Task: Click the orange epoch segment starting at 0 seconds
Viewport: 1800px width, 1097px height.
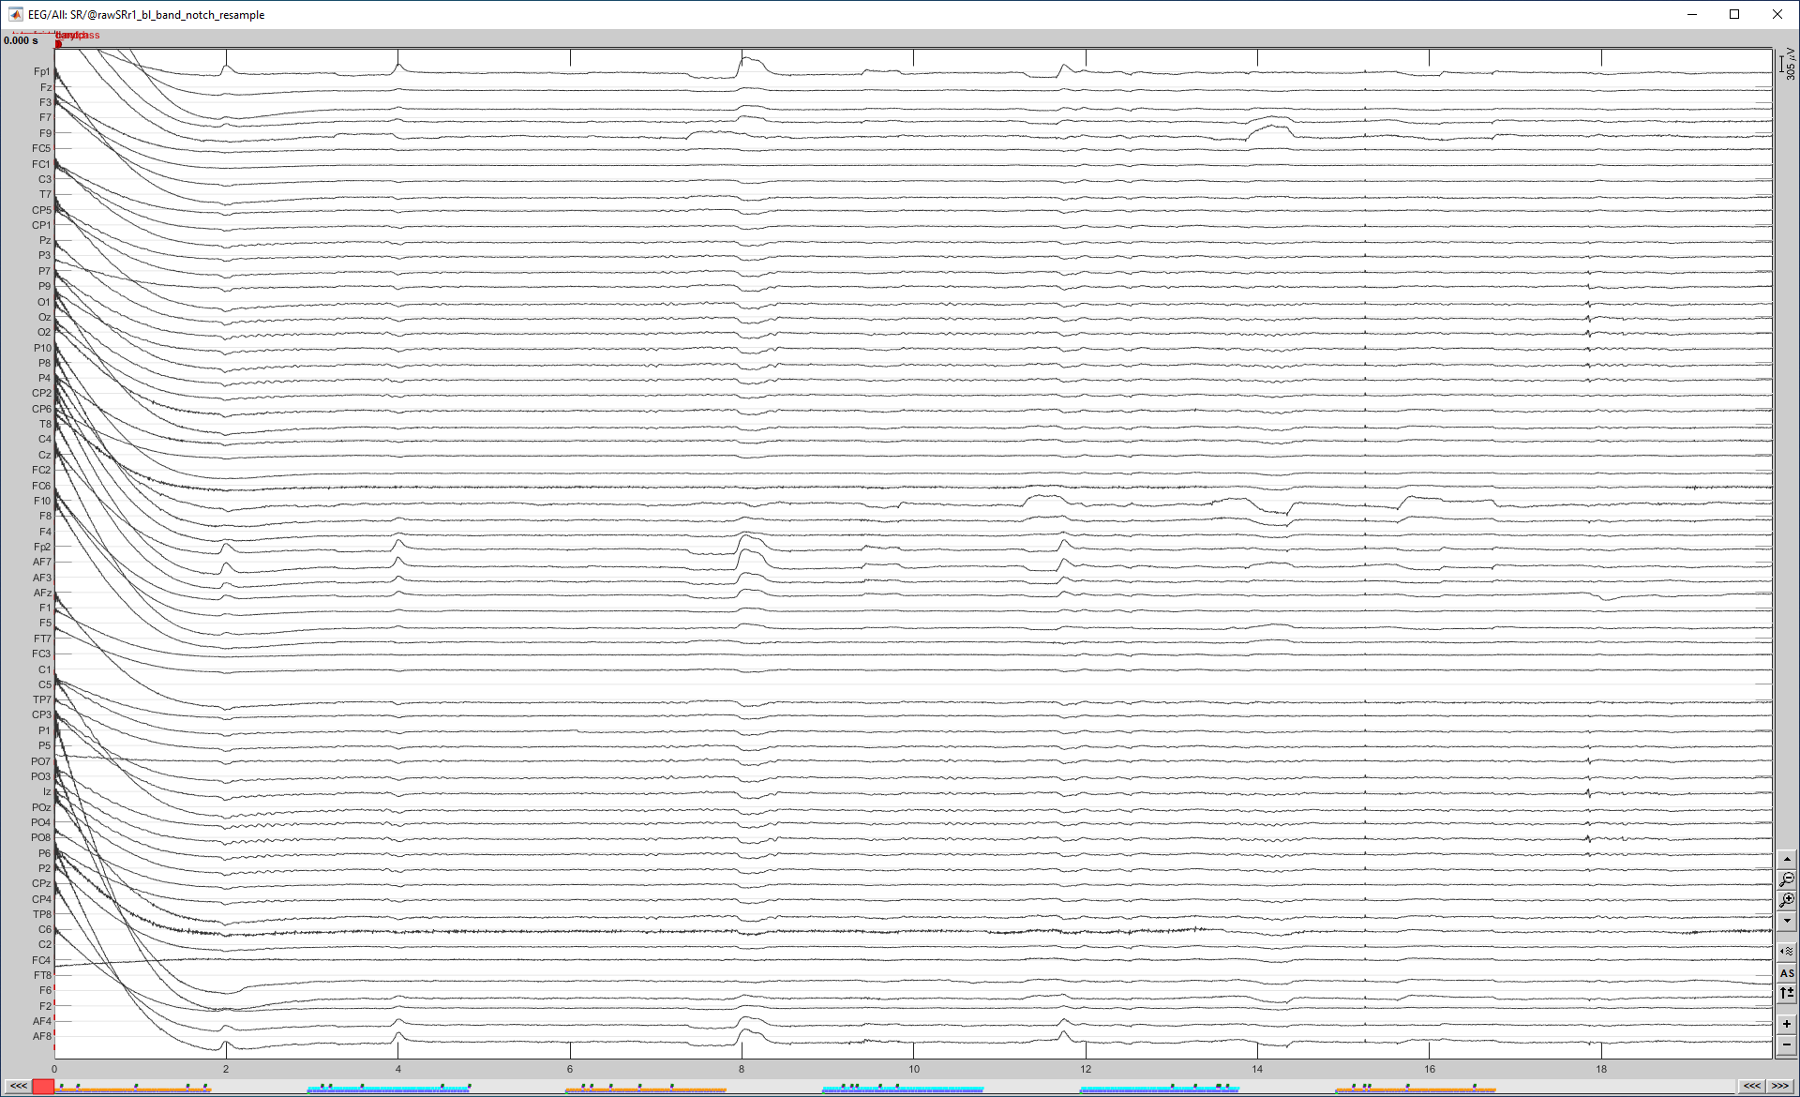Action: pyautogui.click(x=133, y=1089)
